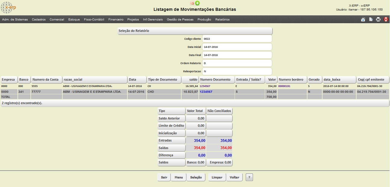Open the Adm. de Sistemas menu
390x187 pixels.
point(15,20)
